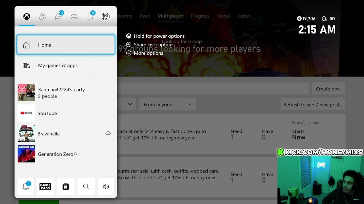Open My games & apps
This screenshot has width=364, height=204.
(66, 65)
